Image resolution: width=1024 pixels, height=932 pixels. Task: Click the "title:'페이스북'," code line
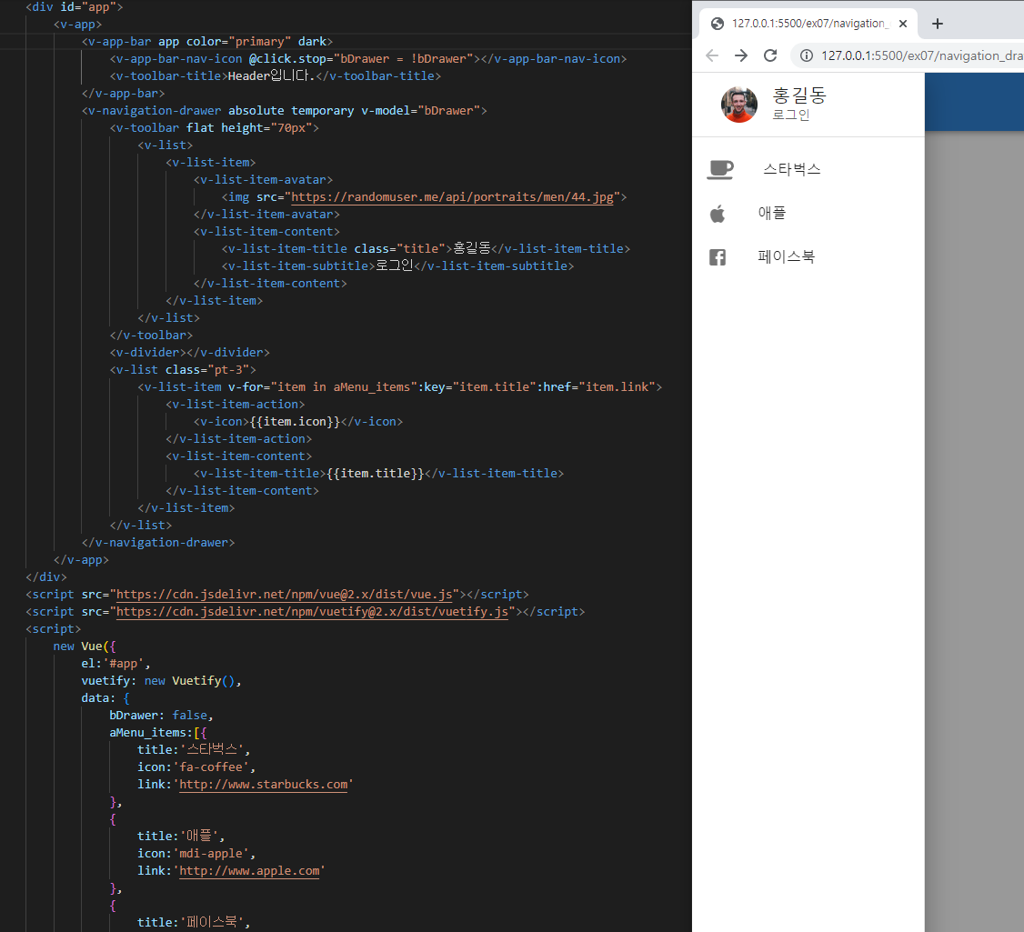coord(194,923)
